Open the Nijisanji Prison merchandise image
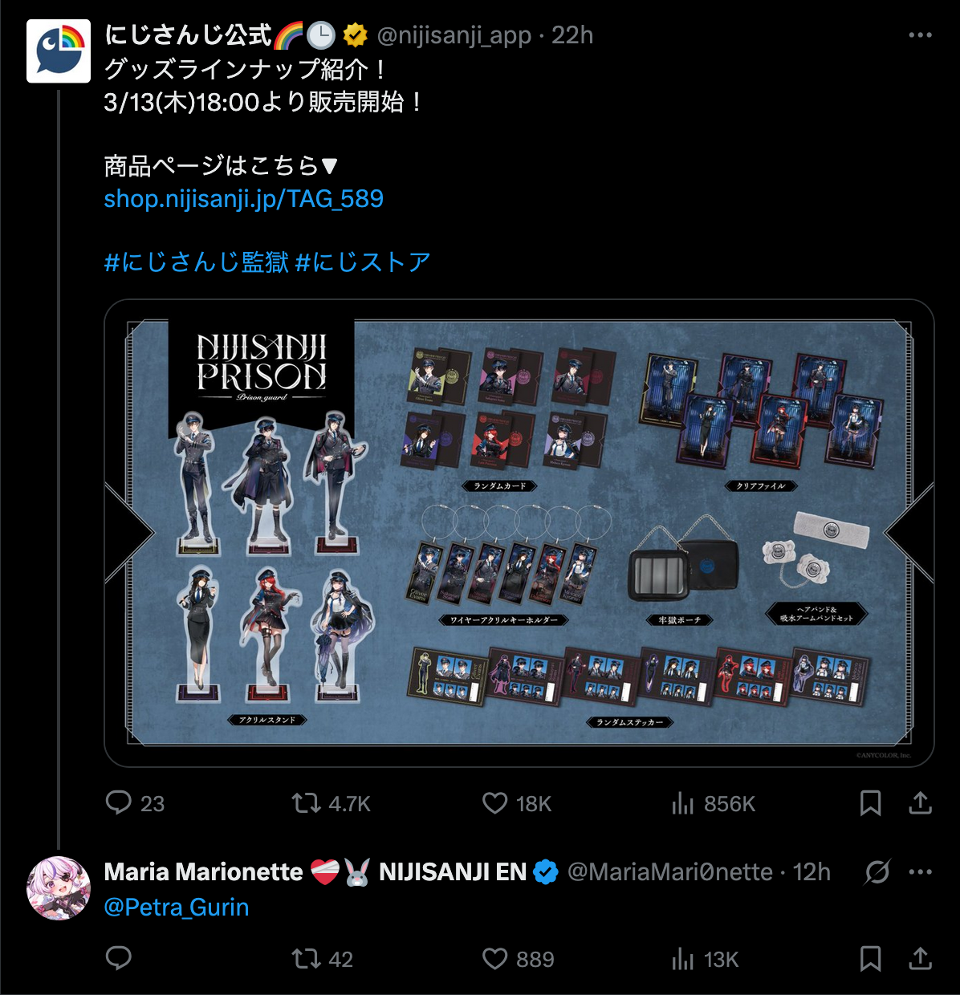 click(x=519, y=533)
